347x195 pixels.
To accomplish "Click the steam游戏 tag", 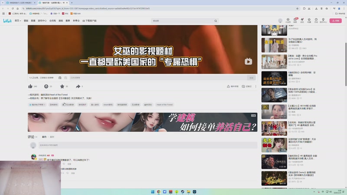I will coord(108,104).
